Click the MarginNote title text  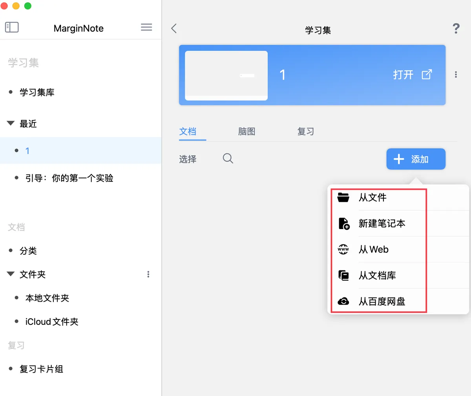pyautogui.click(x=78, y=28)
